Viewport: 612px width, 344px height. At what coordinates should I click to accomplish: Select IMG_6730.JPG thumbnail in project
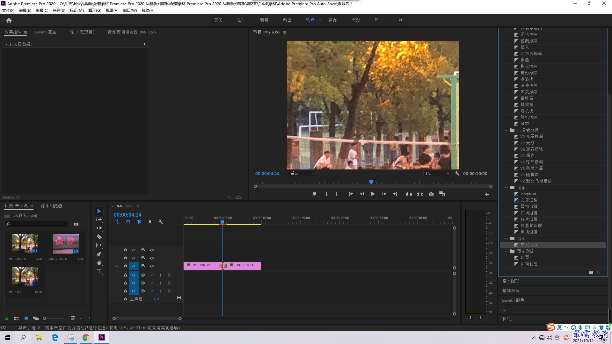click(x=66, y=244)
